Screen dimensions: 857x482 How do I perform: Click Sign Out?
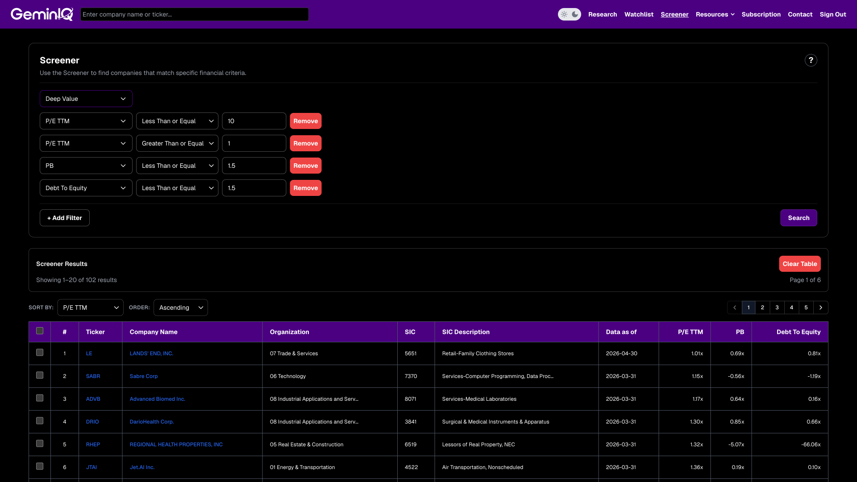tap(833, 14)
